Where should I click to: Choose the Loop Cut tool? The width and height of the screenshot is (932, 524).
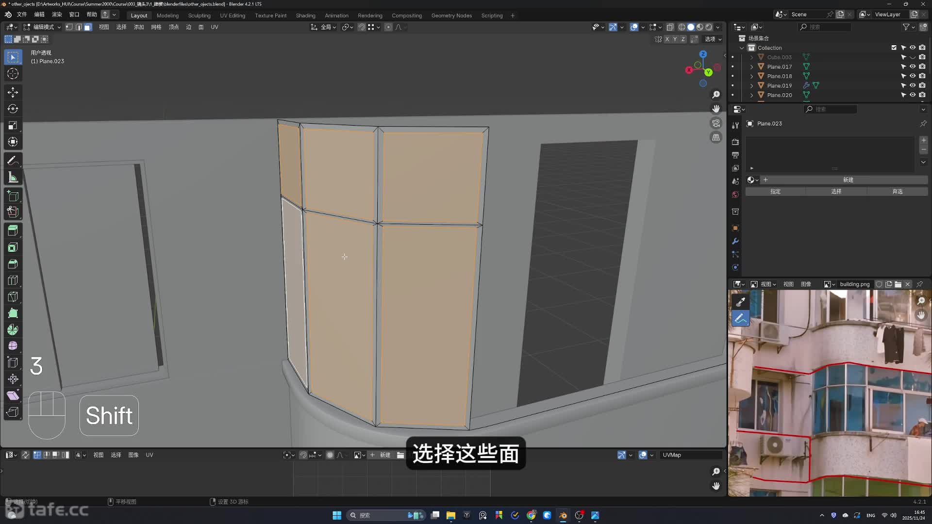13,280
